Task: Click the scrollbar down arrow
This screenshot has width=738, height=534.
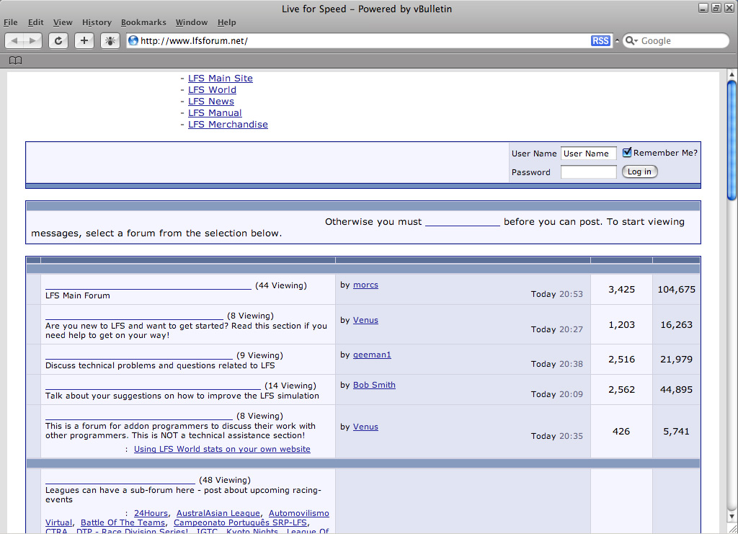Action: click(x=732, y=517)
